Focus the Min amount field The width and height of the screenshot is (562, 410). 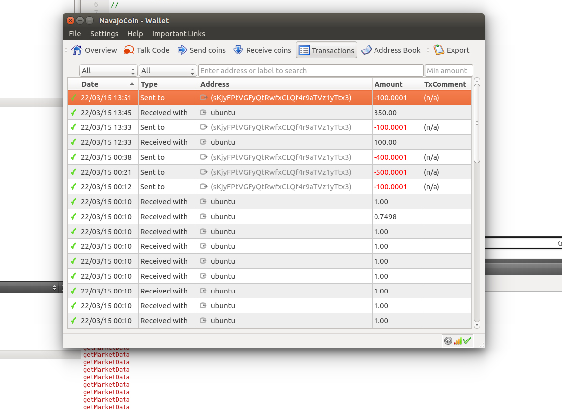(449, 71)
